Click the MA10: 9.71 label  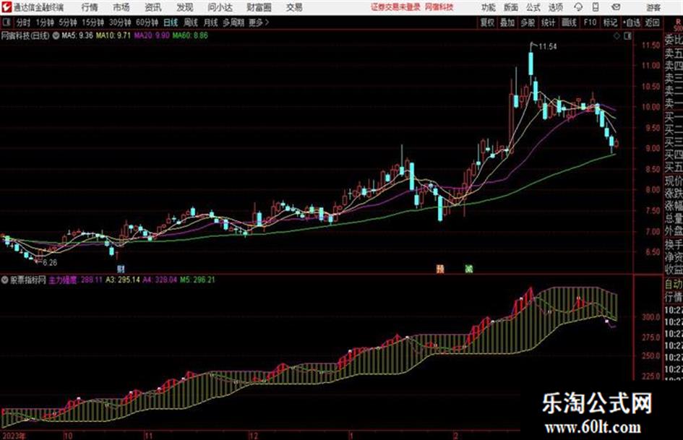pos(113,35)
